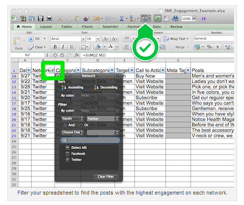Click the comma style button
Screen dimensions: 244x205
[x=217, y=47]
